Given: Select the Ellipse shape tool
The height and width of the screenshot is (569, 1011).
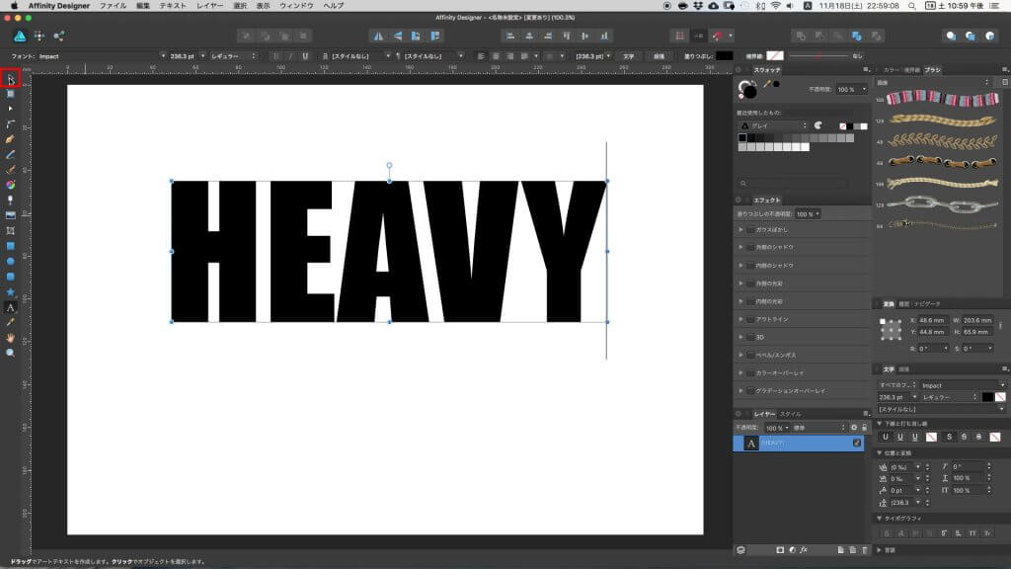Looking at the screenshot, I should click(x=10, y=261).
